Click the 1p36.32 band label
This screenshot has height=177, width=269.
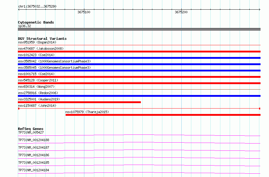tap(24, 26)
